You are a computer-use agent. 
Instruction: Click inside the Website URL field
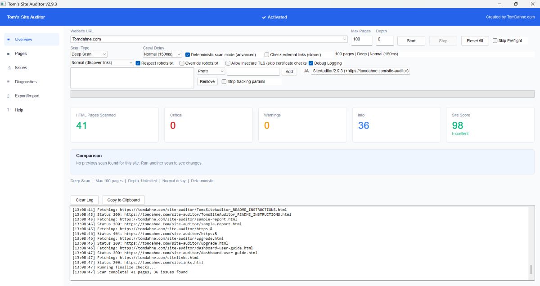180,39
